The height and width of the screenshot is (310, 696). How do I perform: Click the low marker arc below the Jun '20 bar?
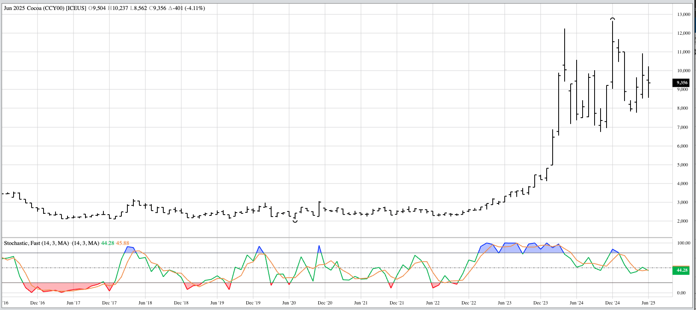295,221
